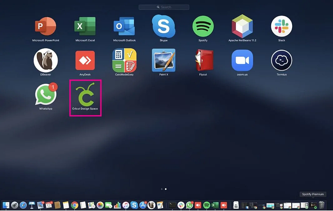
Task: Launch the DBeaver app in Launchpad
Action: point(46,60)
